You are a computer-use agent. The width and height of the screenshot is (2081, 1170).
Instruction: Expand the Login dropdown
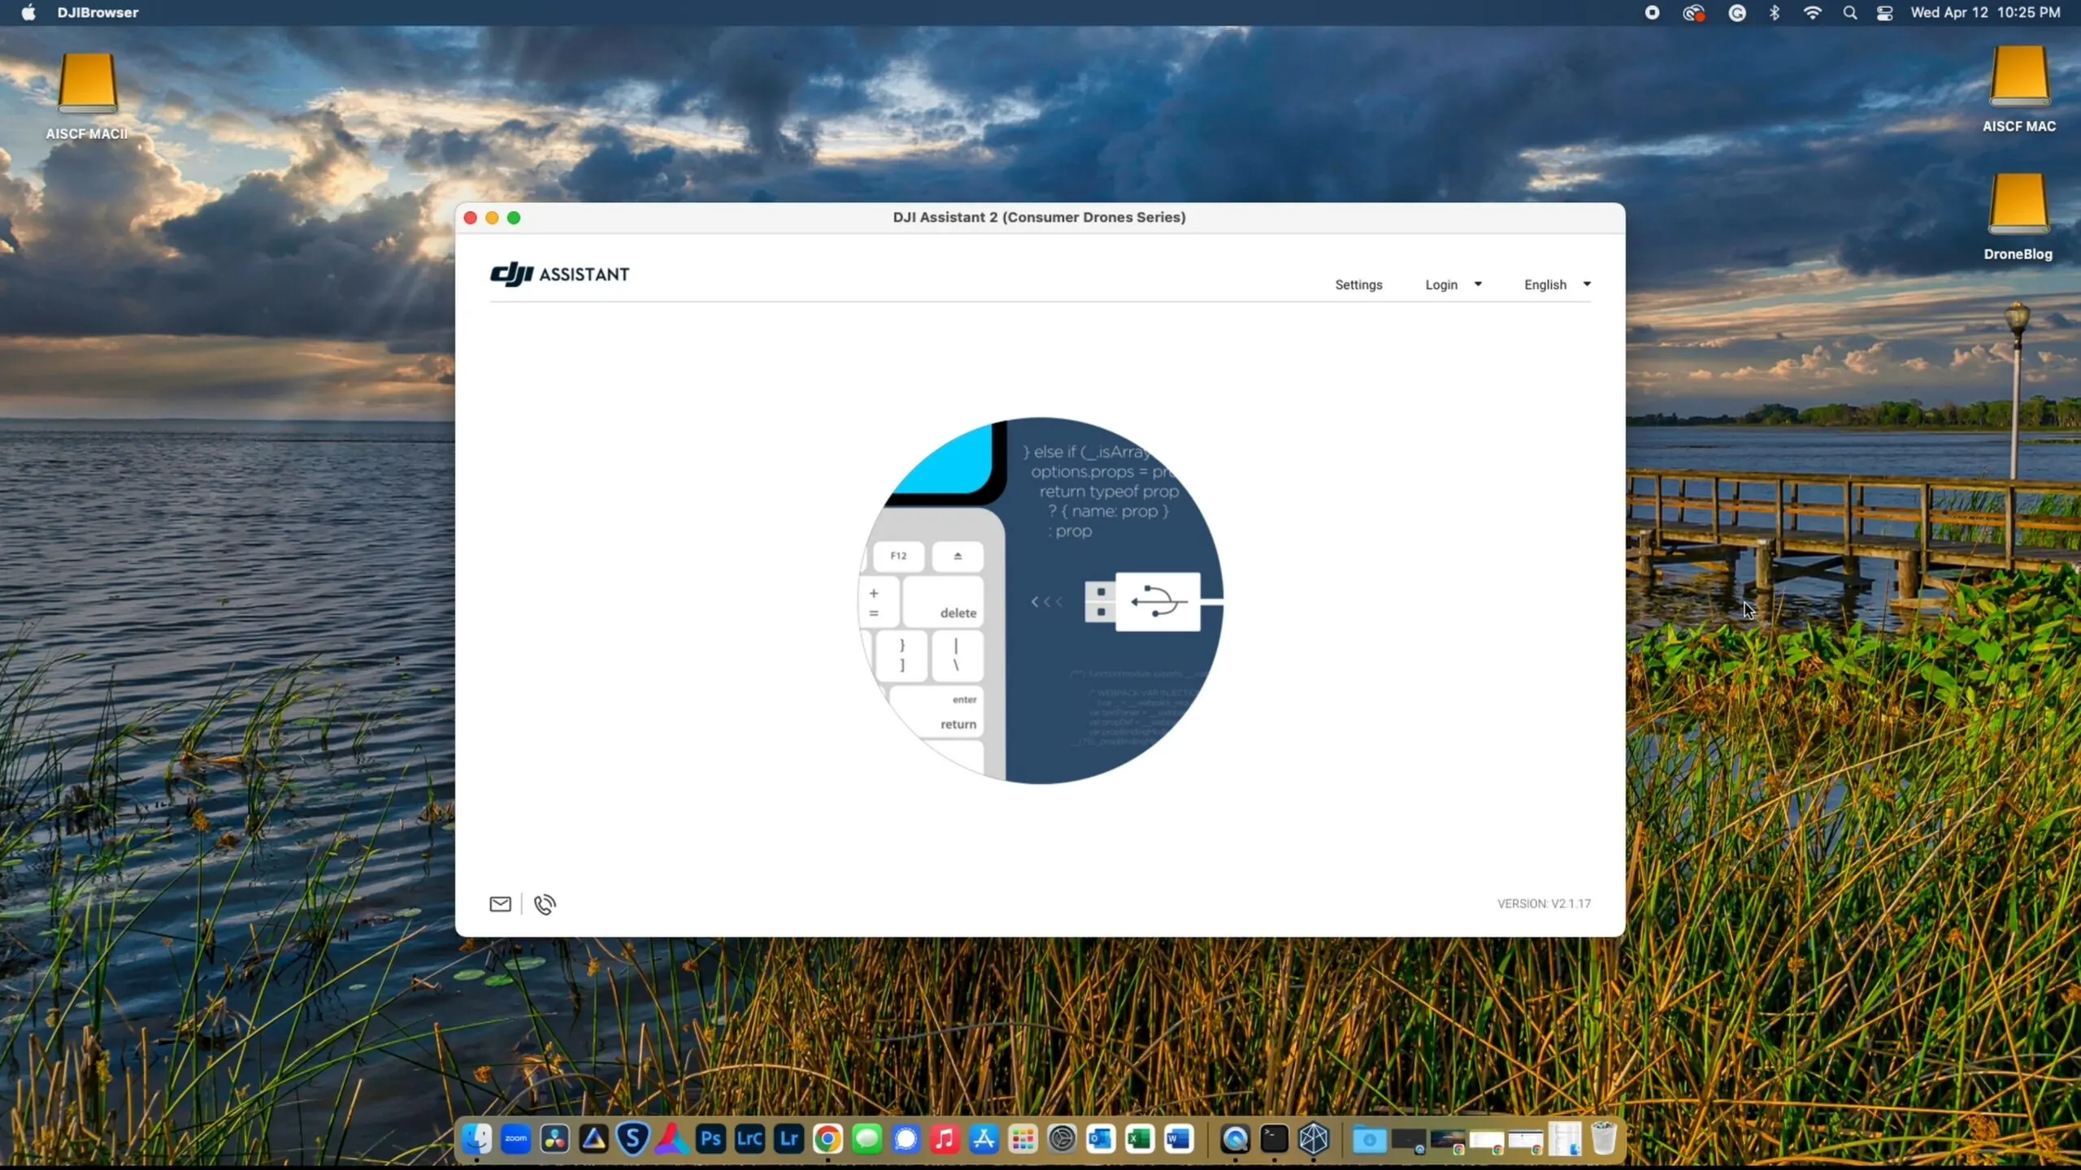tap(1453, 284)
